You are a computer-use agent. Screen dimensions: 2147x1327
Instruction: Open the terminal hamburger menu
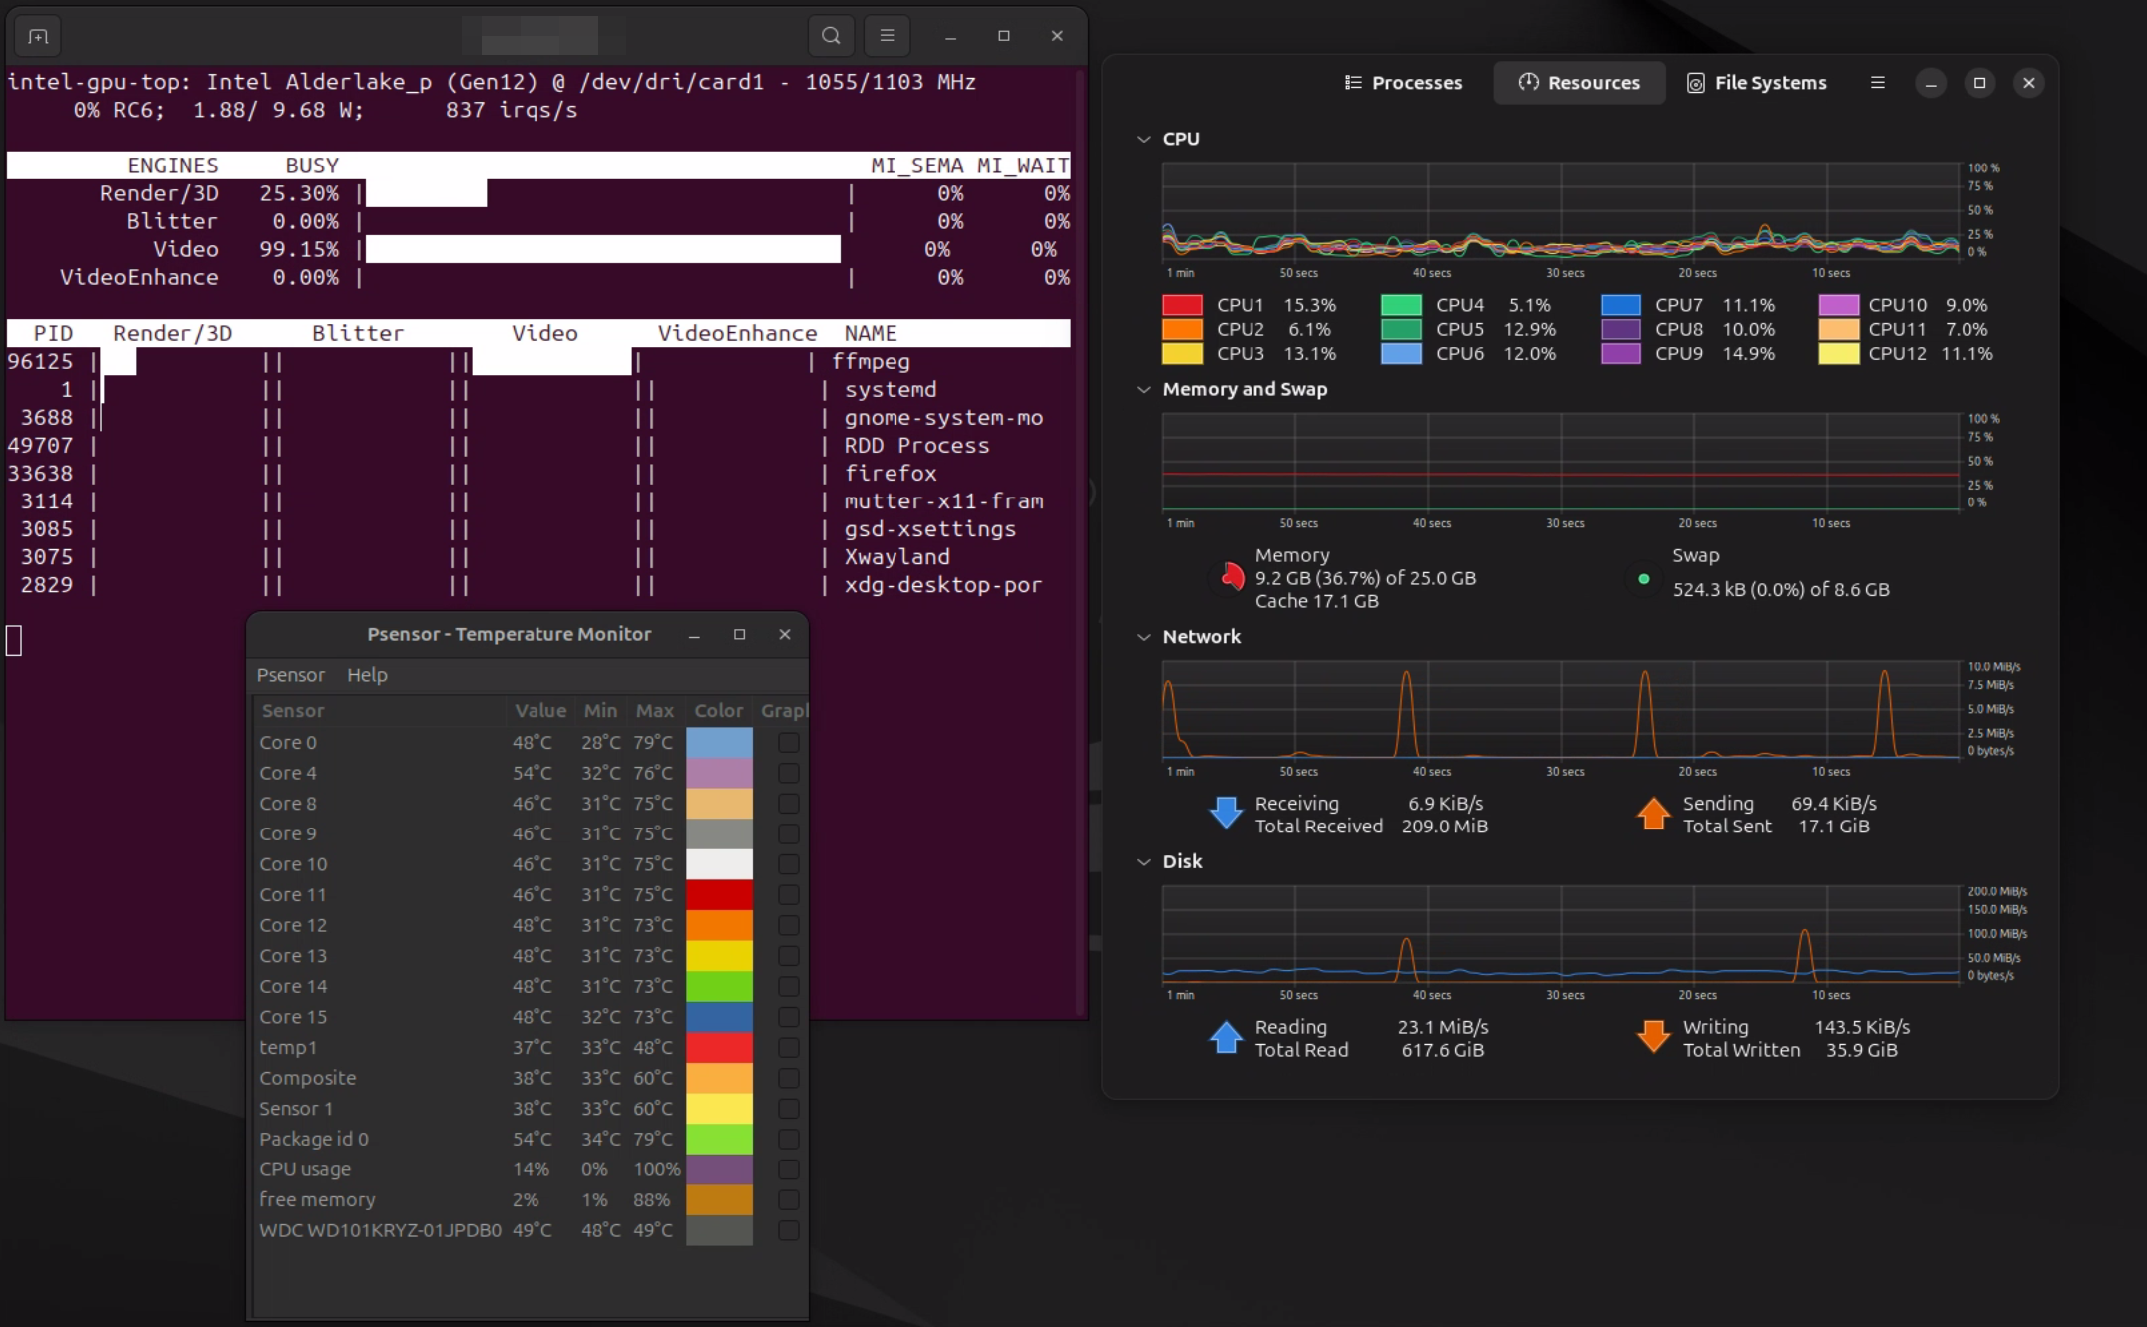click(x=887, y=36)
